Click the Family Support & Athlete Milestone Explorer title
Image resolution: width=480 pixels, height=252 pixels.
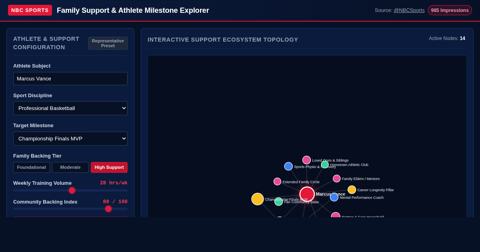(x=133, y=10)
